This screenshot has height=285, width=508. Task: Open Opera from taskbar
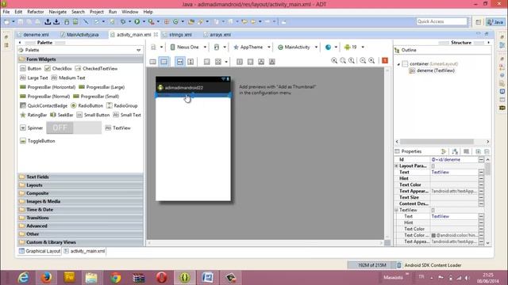pyautogui.click(x=161, y=277)
